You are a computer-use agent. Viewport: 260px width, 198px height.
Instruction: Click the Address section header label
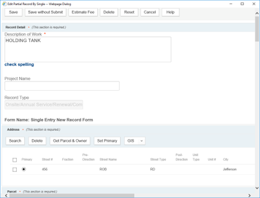pos(13,130)
